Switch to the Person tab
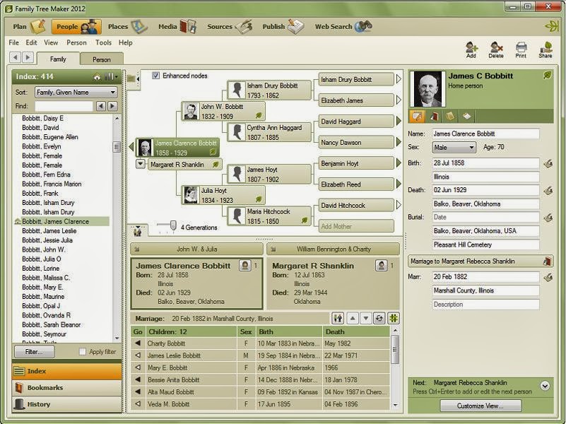This screenshot has width=566, height=424. pos(100,59)
